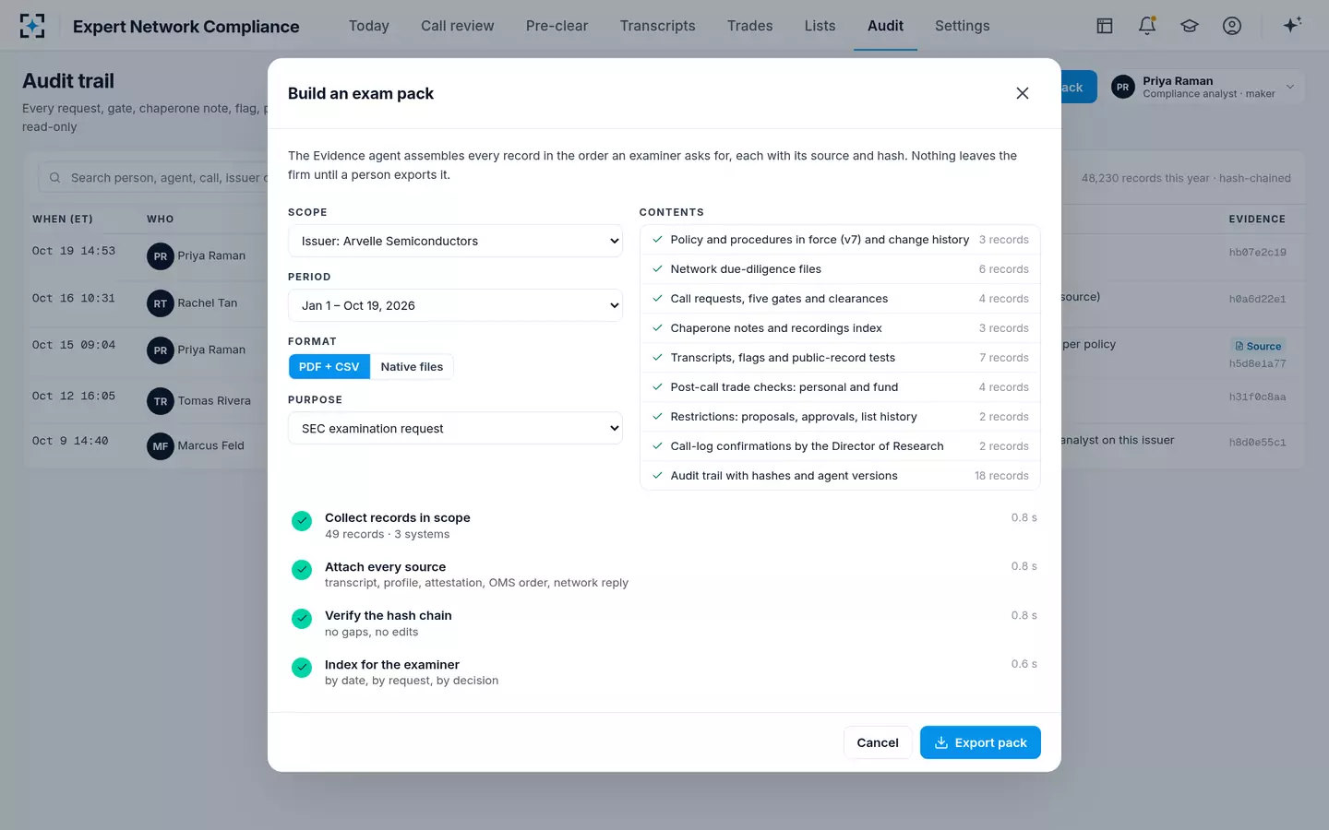Open the Period dropdown Jan 1 – Oct 19, 2026

[455, 305]
